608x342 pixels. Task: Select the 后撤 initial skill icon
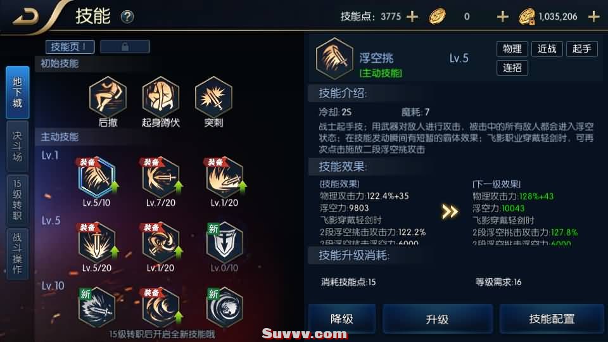pos(108,97)
